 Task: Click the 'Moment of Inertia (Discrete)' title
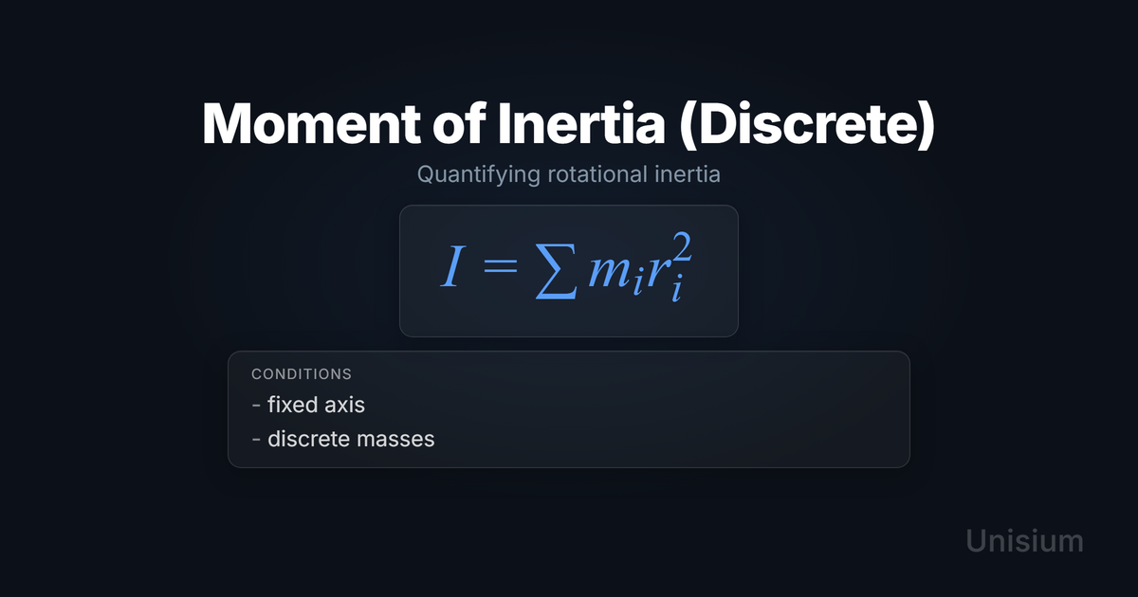click(x=568, y=123)
